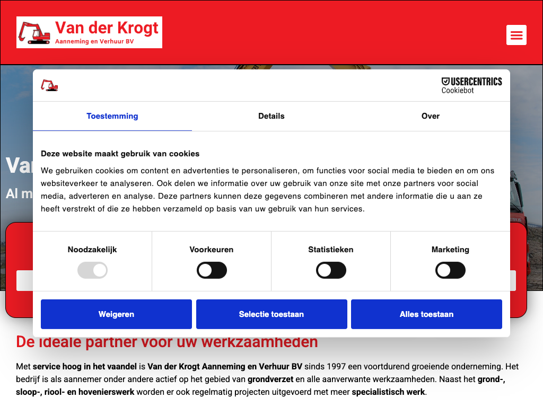Click the Weigeren button

point(116,314)
